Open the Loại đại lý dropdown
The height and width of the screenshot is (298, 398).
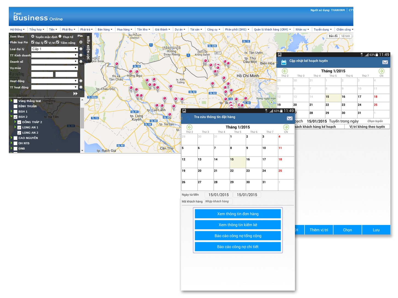pos(55,49)
